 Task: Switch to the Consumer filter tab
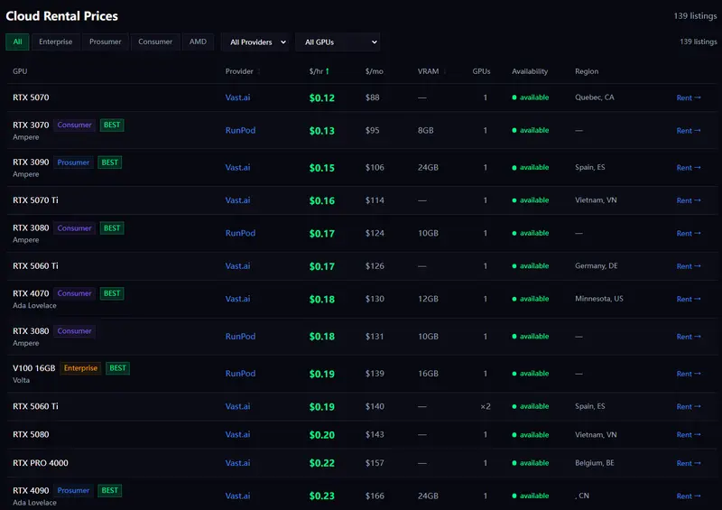(155, 42)
